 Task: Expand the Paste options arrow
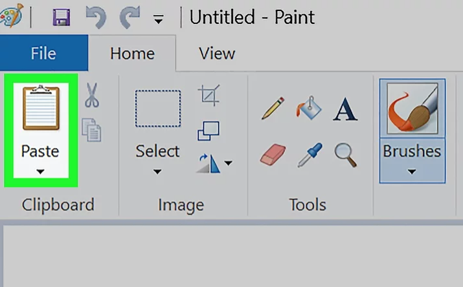point(40,171)
